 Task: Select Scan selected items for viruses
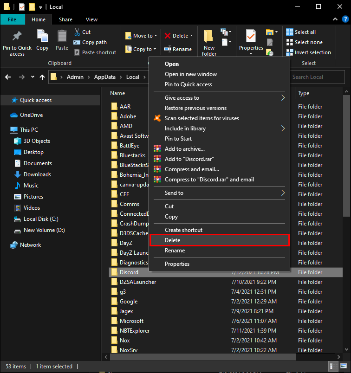point(219,118)
